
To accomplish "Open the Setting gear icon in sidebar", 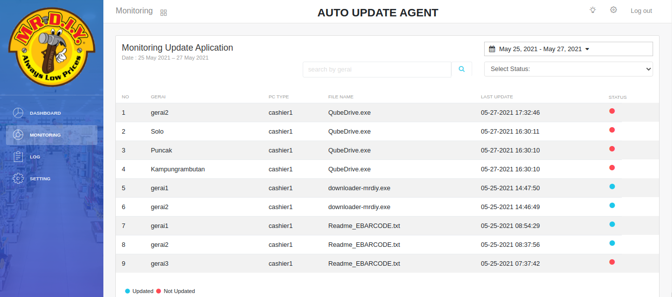I will [x=18, y=179].
